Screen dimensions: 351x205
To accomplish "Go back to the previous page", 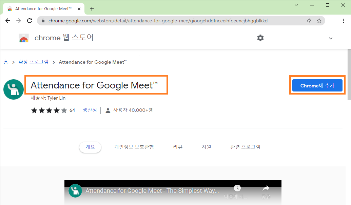I will (x=8, y=21).
